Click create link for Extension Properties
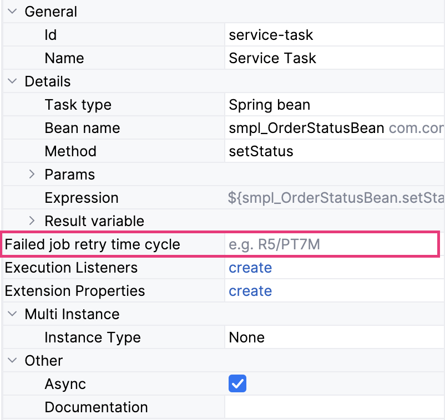Image resolution: width=445 pixels, height=420 pixels. pos(250,291)
